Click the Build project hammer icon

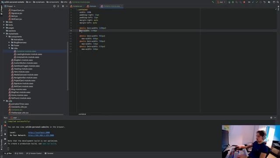(x=213, y=2)
